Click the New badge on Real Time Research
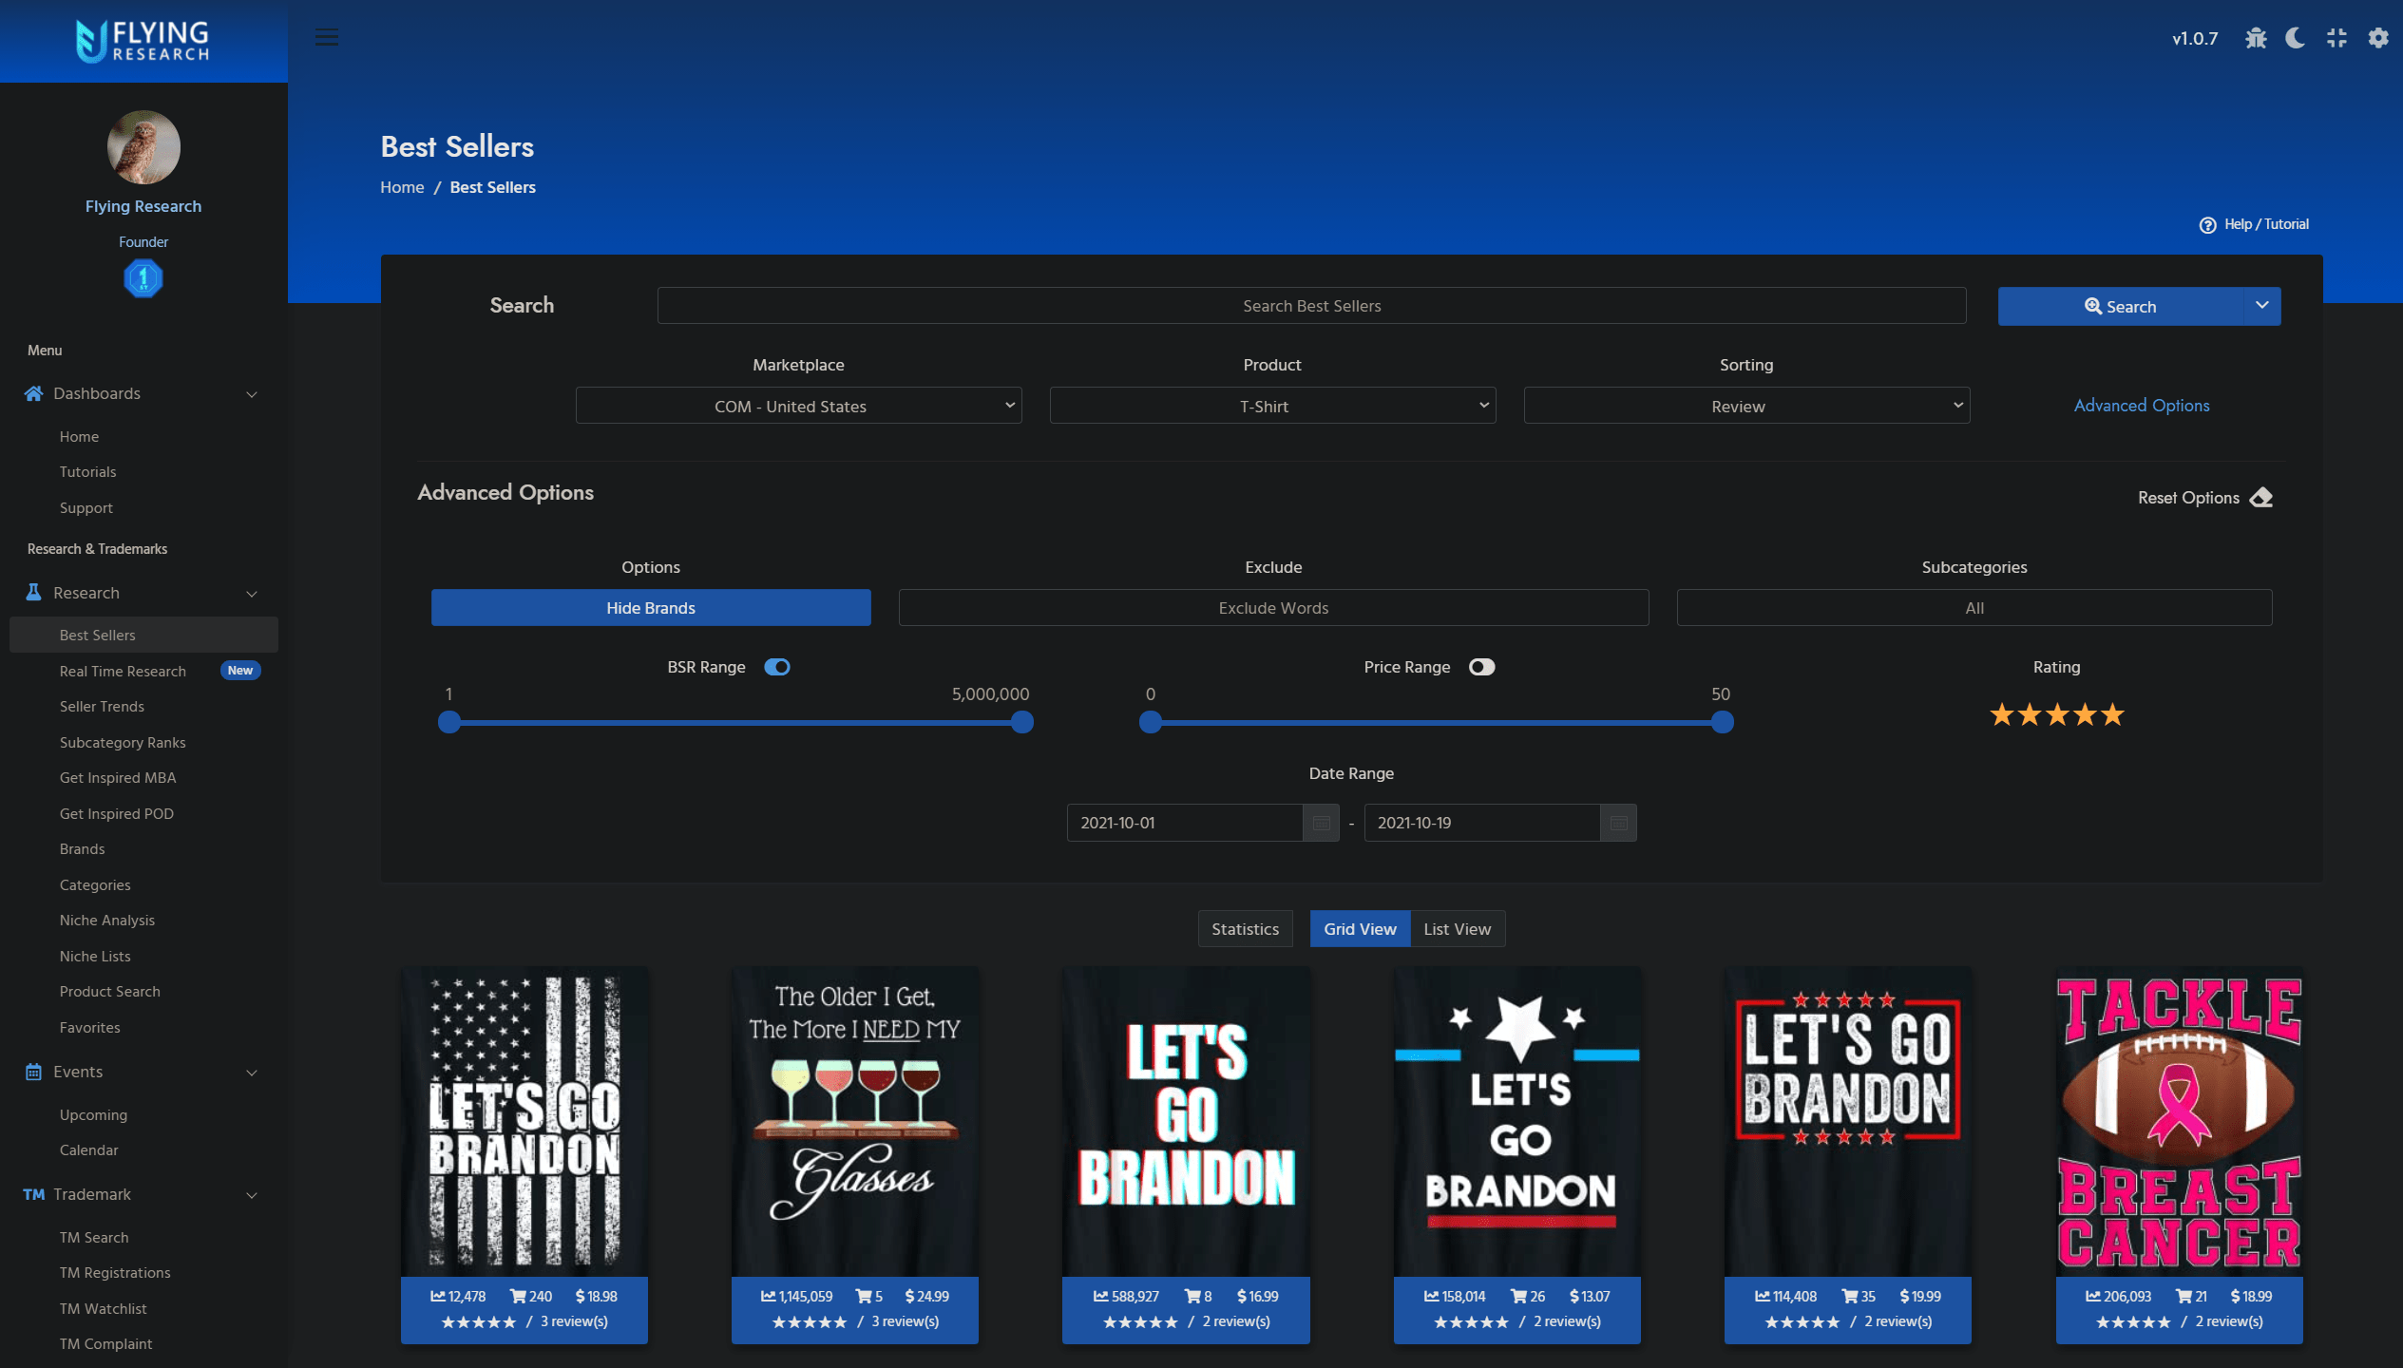2403x1368 pixels. click(x=240, y=671)
